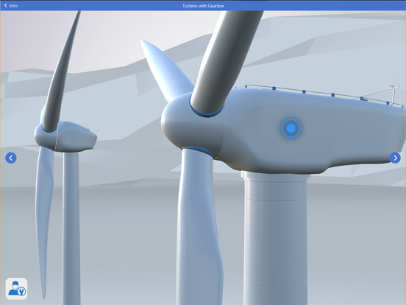Go back to the Intro screen

(x=11, y=5)
